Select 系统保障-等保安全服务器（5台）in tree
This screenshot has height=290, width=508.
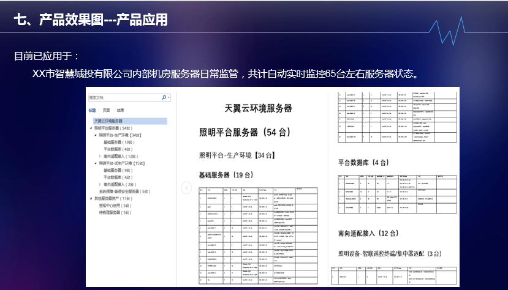125,191
